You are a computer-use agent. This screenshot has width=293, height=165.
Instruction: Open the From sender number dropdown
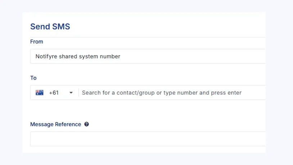tap(148, 57)
